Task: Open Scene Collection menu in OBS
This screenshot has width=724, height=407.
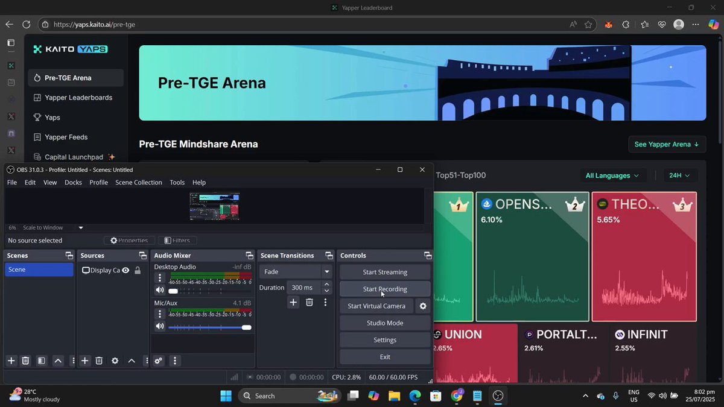Action: [x=139, y=183]
